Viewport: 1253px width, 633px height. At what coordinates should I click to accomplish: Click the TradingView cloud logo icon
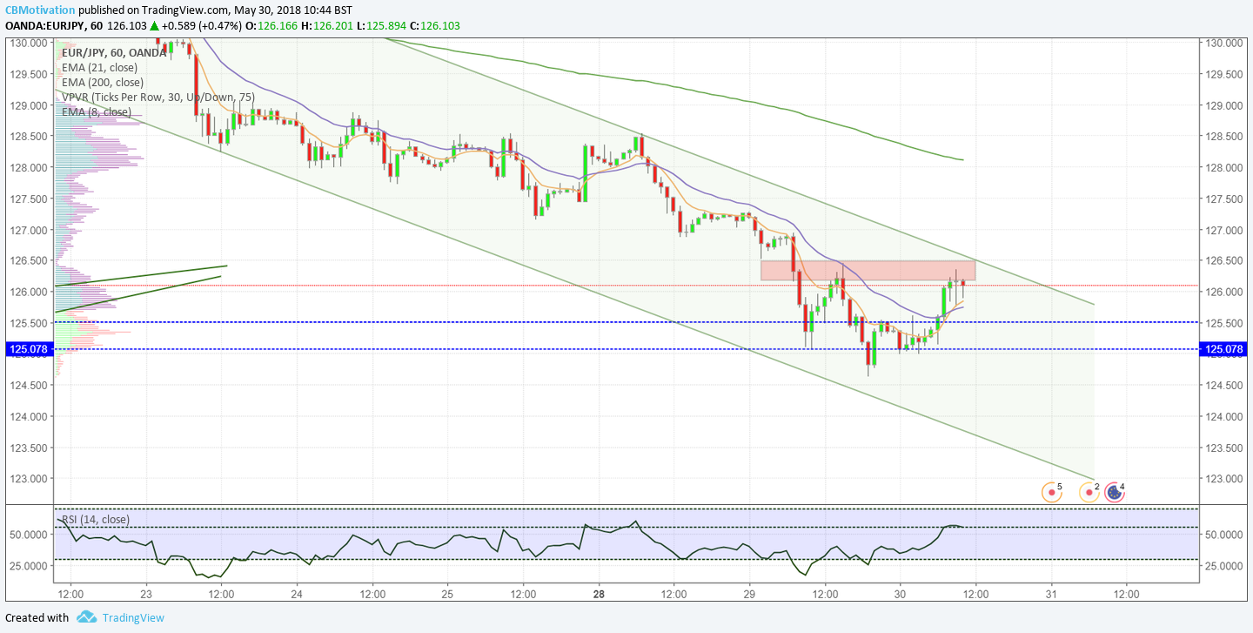pyautogui.click(x=86, y=617)
